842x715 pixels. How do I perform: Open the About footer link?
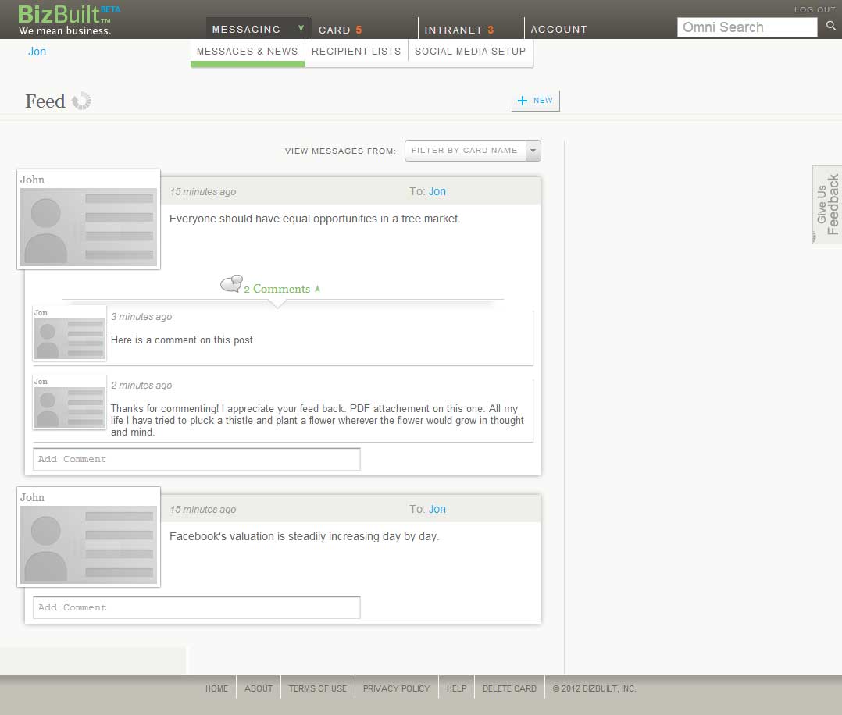click(259, 688)
